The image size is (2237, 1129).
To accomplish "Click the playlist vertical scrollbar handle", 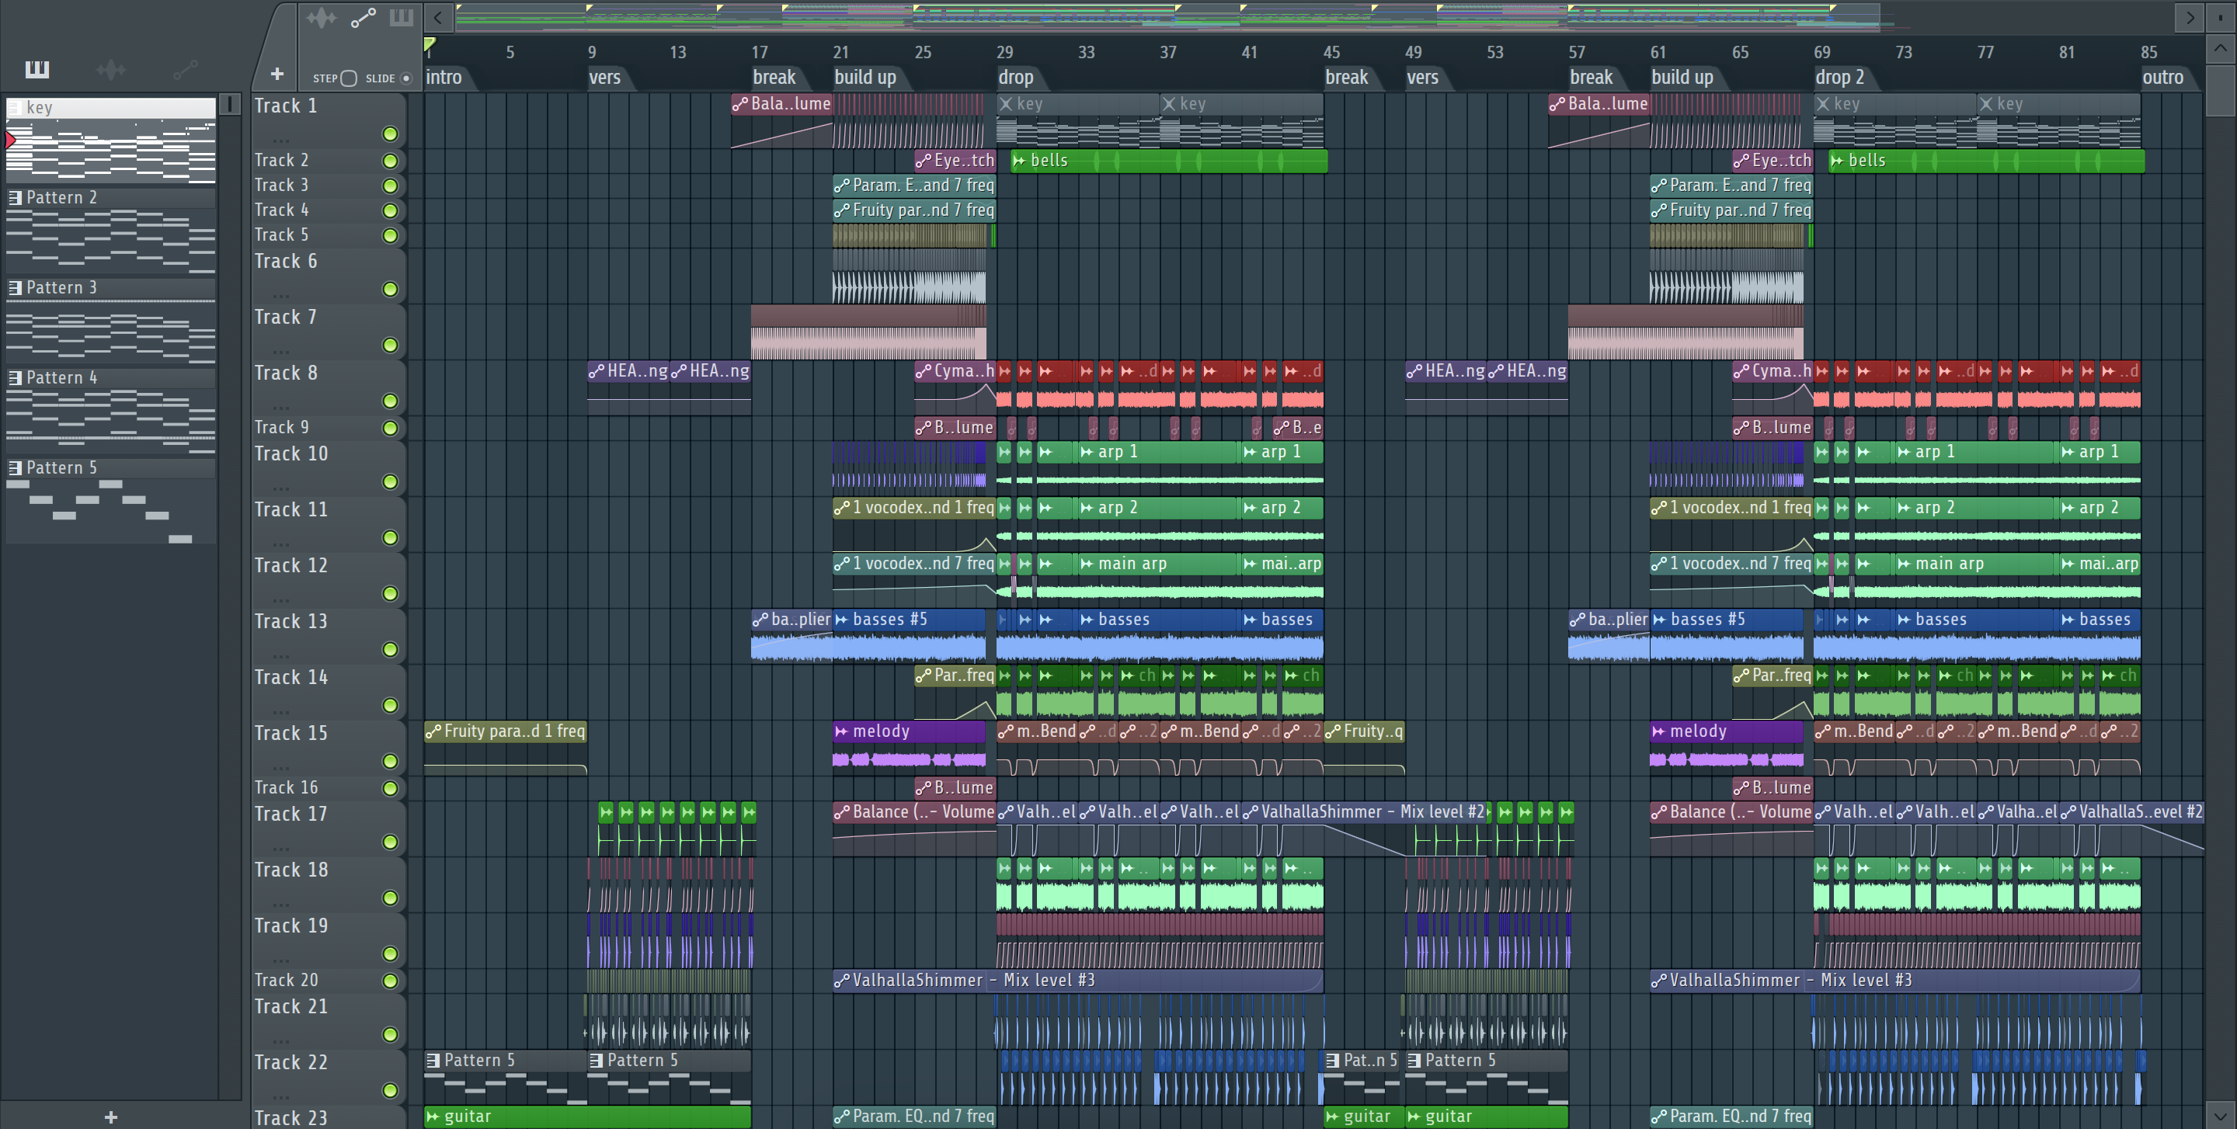I will (2221, 90).
